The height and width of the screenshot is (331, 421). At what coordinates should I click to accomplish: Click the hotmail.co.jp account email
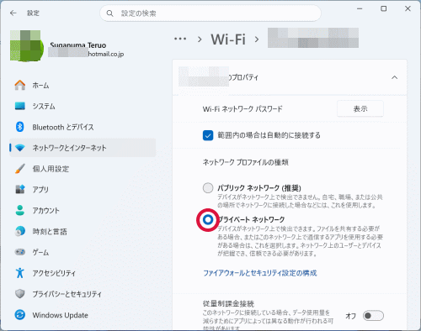[x=106, y=54]
